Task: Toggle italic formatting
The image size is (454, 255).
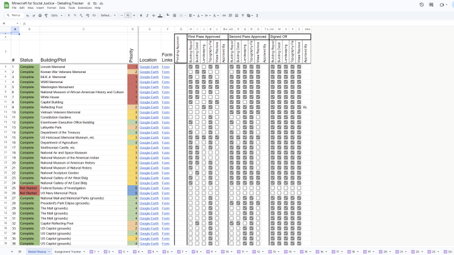Action: [x=147, y=15]
